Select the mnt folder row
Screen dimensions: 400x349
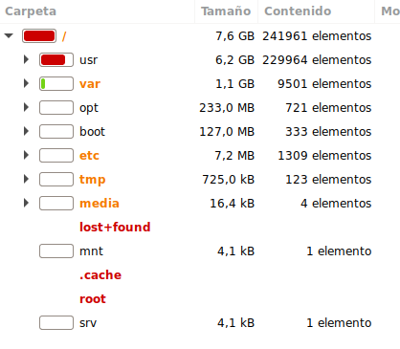[200, 251]
